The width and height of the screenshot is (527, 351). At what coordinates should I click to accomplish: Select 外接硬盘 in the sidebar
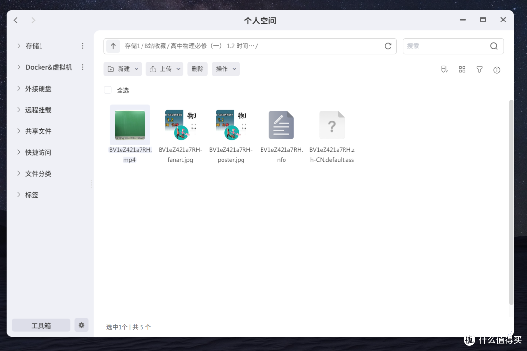pyautogui.click(x=39, y=89)
